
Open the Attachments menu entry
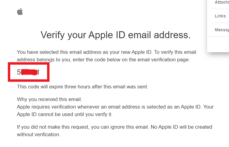[x=221, y=2]
